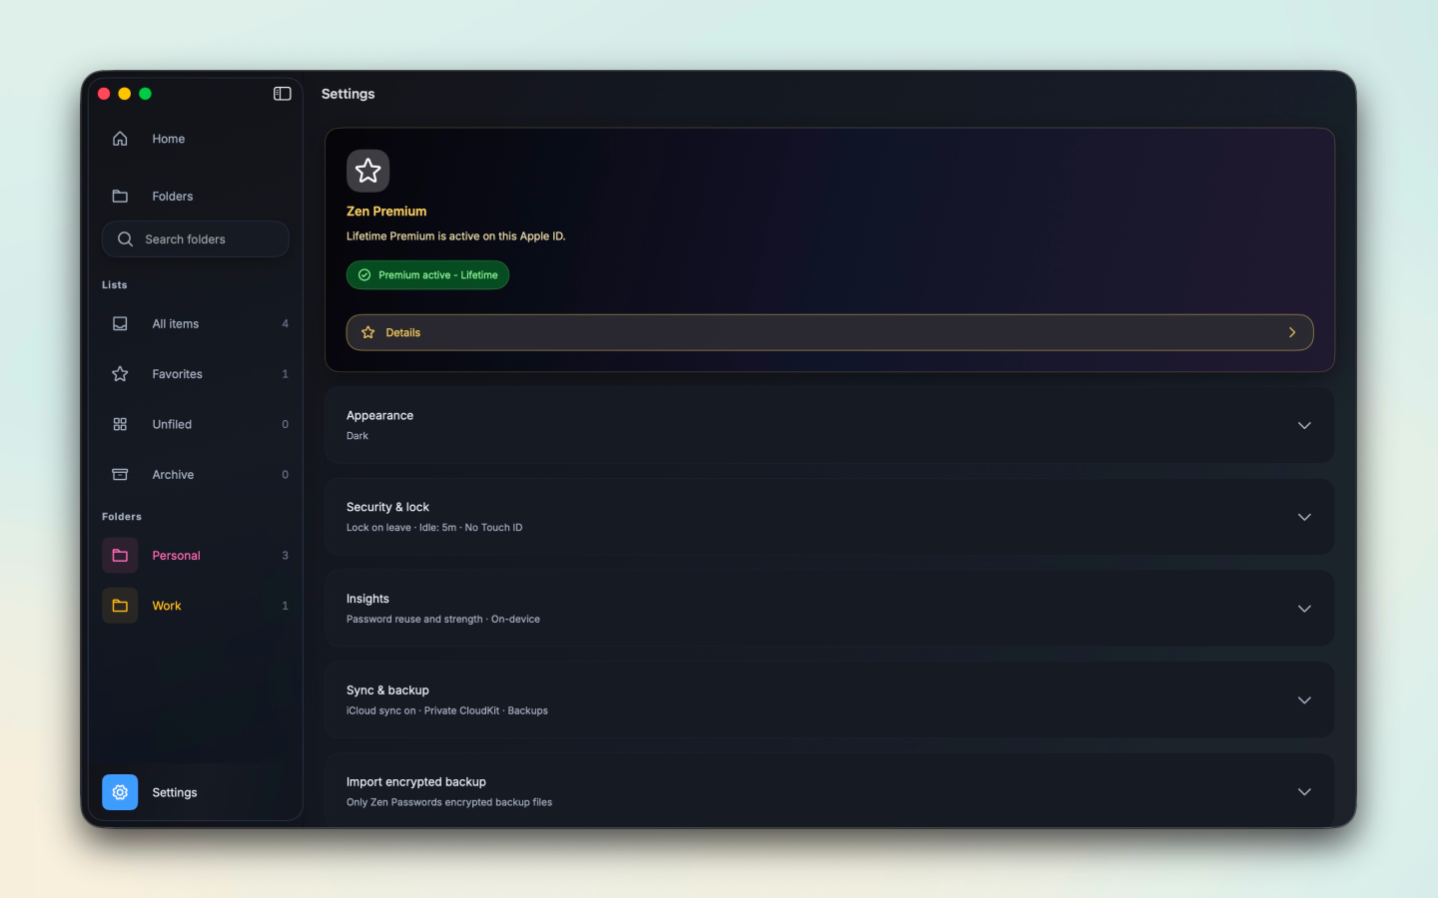1438x898 pixels.
Task: Click the green checkmark in Premium badge
Action: pos(364,275)
